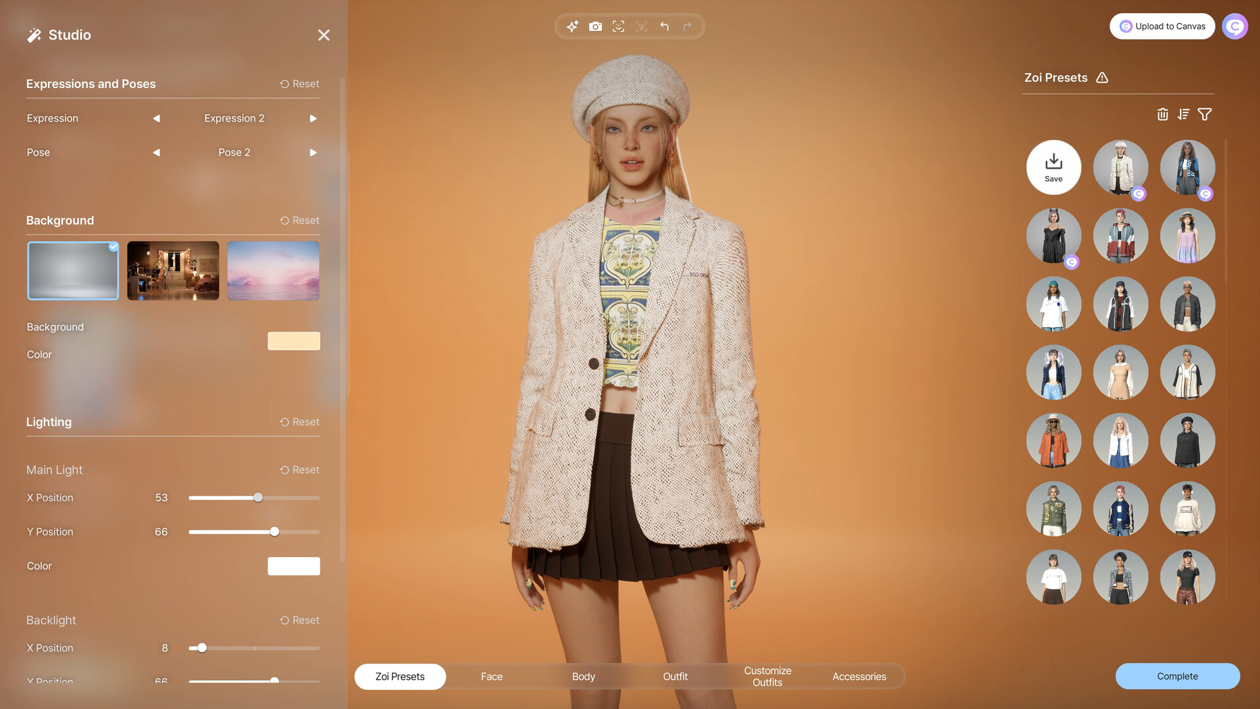Click the camera capture icon
Screen dimensions: 1260x709
[595, 26]
